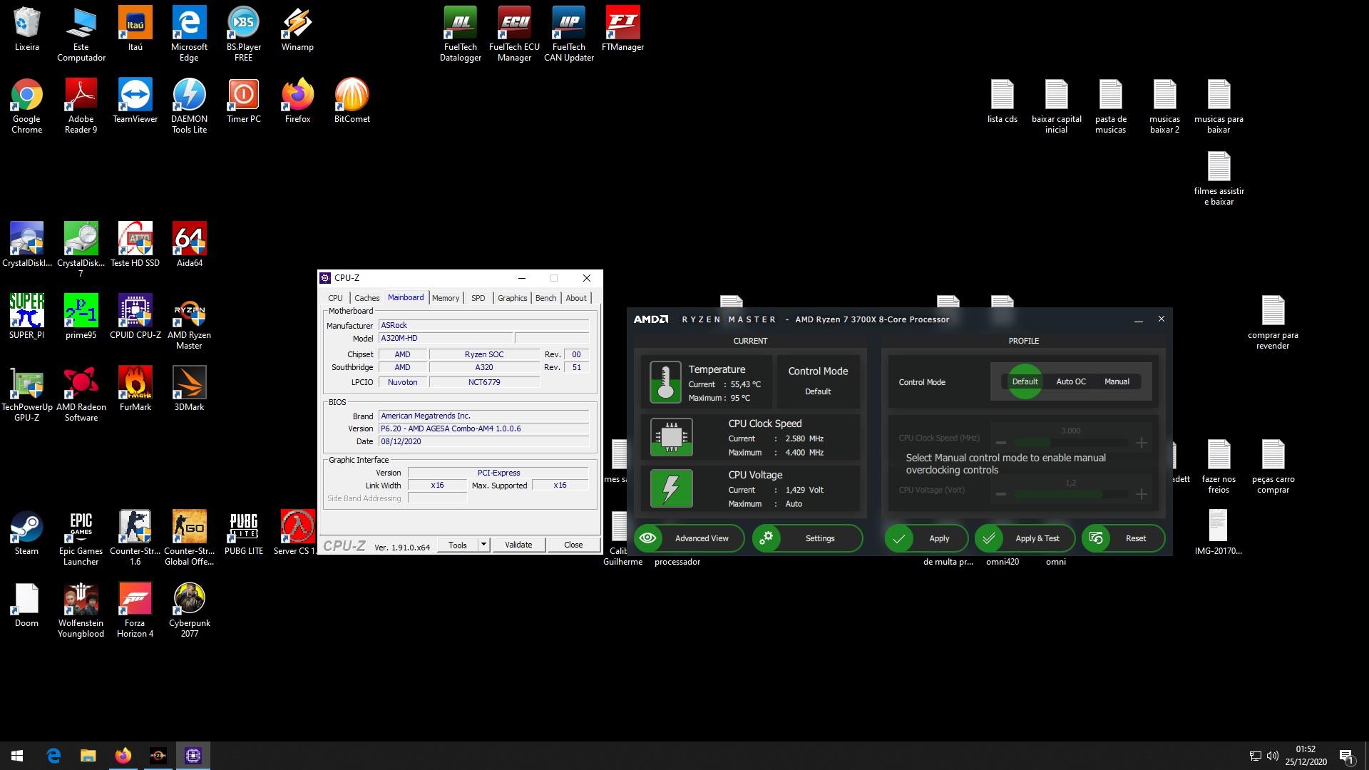Click minus stepper for CPU Voltage
1369x770 pixels.
coord(1001,494)
